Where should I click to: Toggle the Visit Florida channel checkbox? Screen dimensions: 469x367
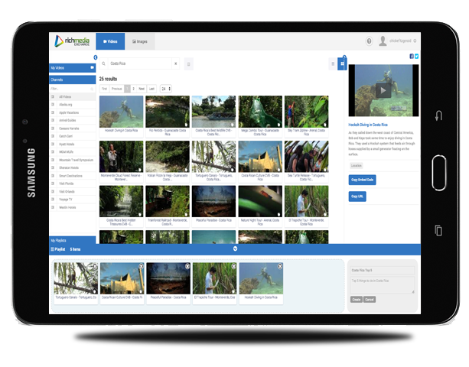[53, 183]
